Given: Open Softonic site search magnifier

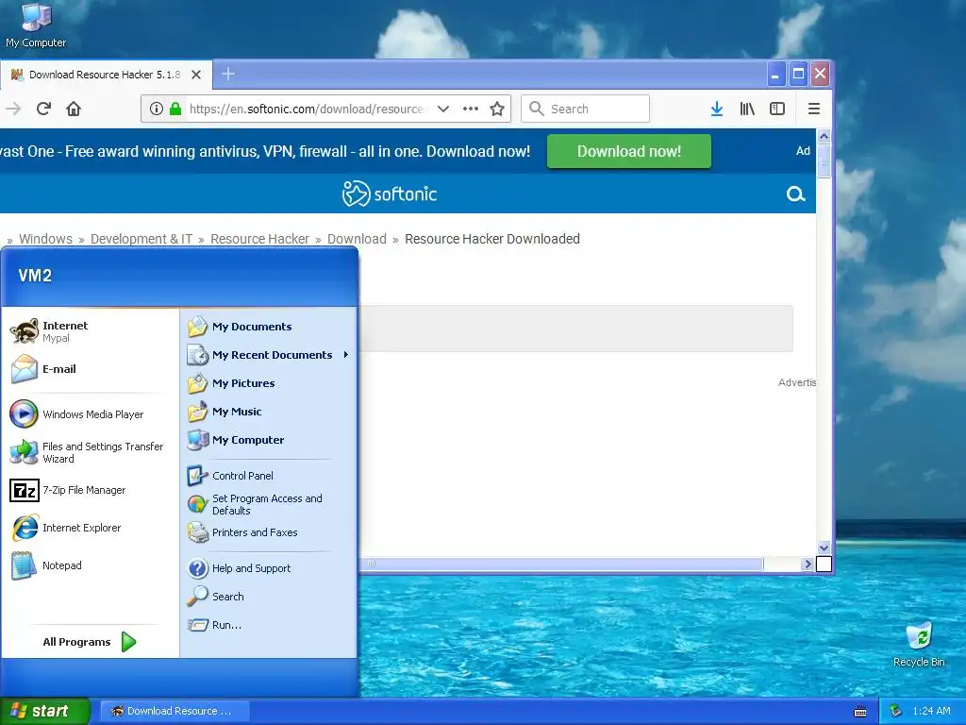Looking at the screenshot, I should 795,194.
